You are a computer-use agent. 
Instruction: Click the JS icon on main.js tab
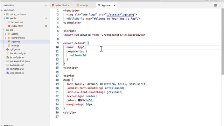tap(78, 6)
